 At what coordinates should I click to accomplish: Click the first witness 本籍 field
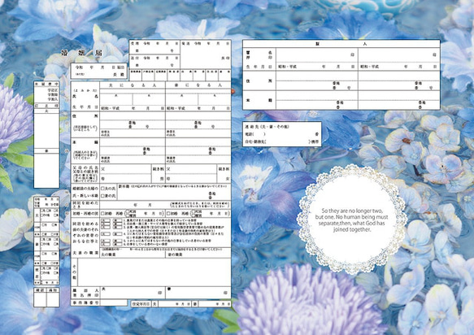click(x=317, y=100)
